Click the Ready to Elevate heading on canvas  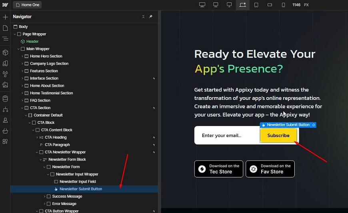pyautogui.click(x=255, y=61)
